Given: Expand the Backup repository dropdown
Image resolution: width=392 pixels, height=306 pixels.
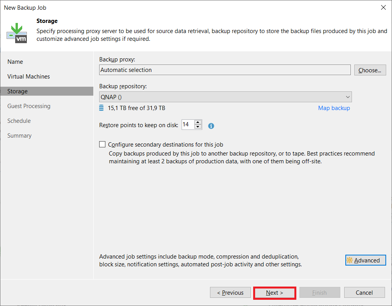Looking at the screenshot, I should tap(347, 97).
